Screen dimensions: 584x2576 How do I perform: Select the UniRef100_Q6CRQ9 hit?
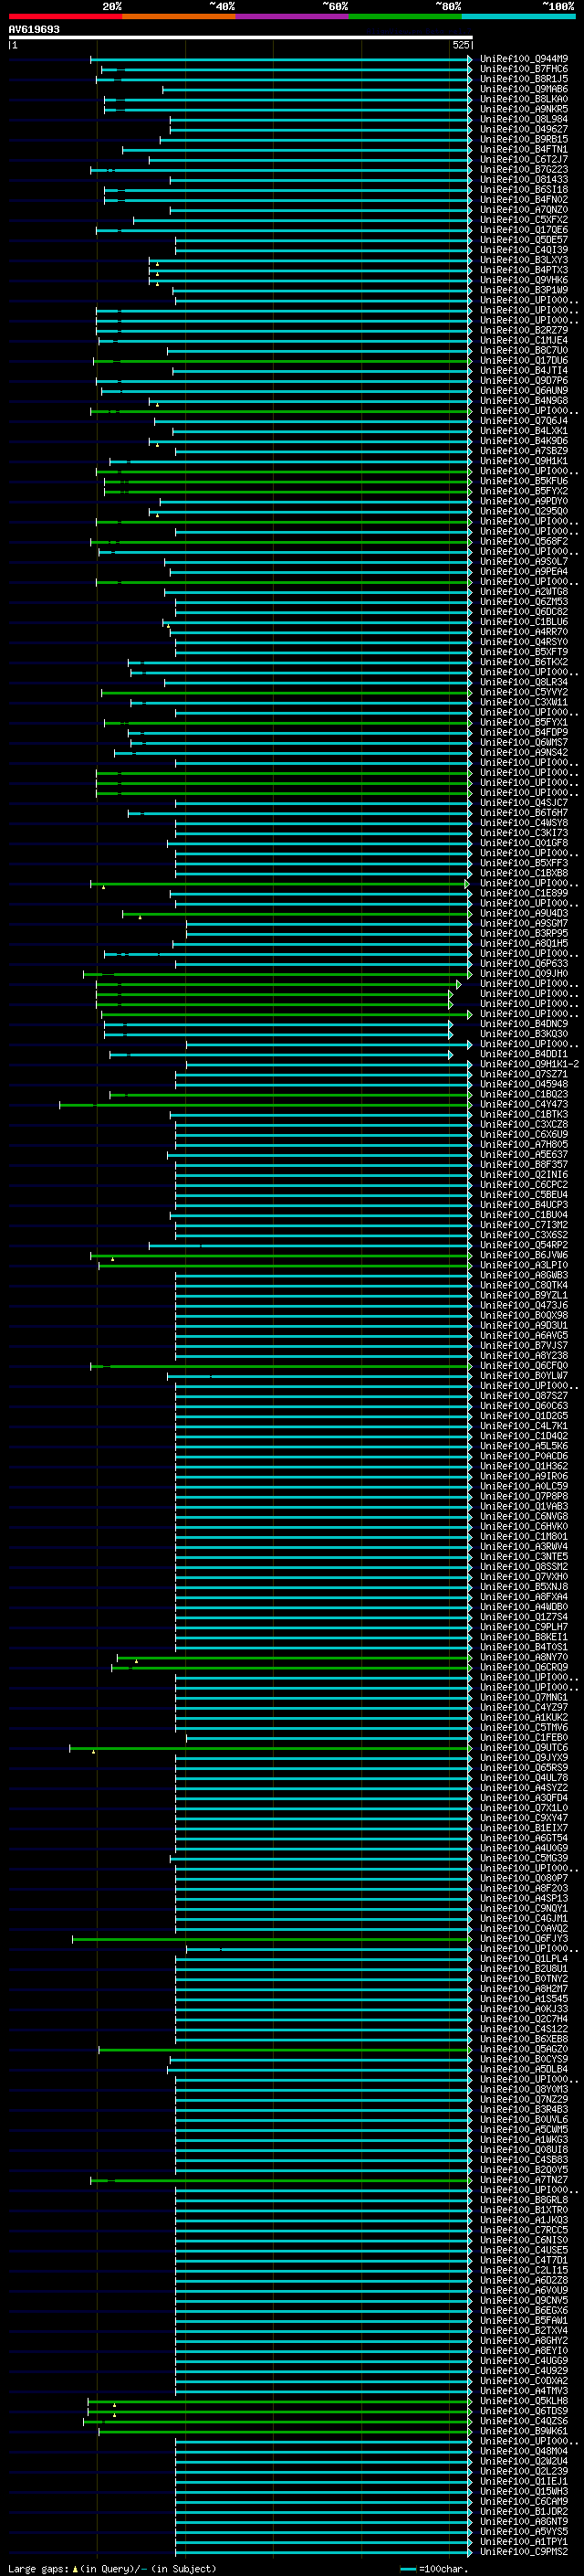pyautogui.click(x=523, y=1667)
